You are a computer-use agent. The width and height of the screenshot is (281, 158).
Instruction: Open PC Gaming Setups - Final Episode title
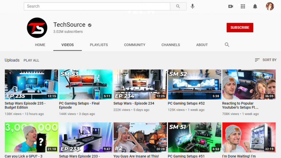click(x=79, y=105)
